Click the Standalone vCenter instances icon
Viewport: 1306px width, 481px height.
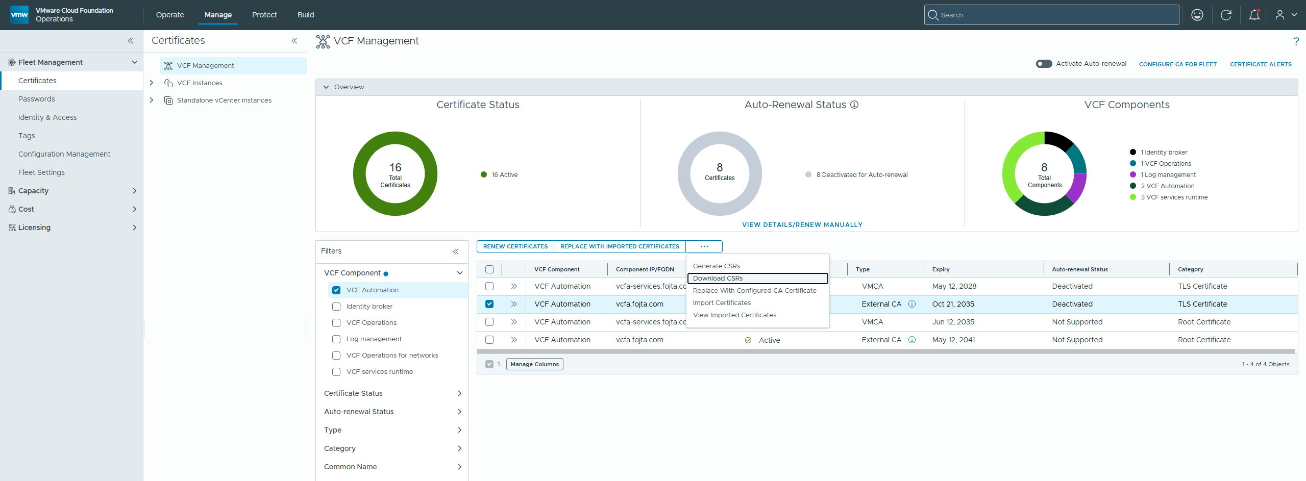168,100
